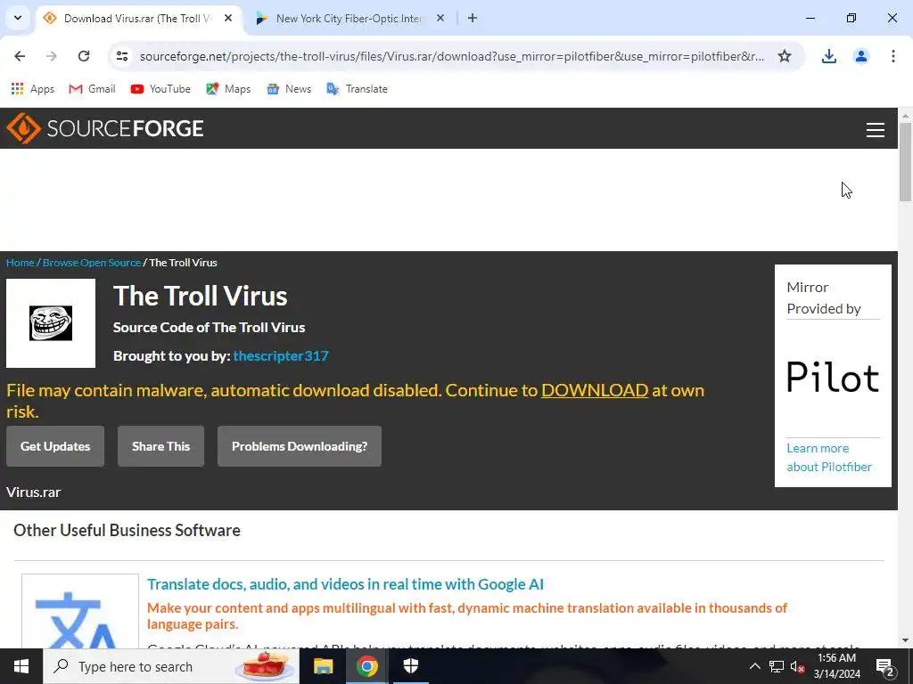Screen dimensions: 913x684
Task: Open File Explorer from taskbar
Action: click(x=323, y=666)
